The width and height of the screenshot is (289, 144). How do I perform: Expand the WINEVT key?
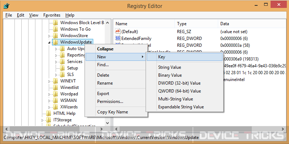(49, 81)
